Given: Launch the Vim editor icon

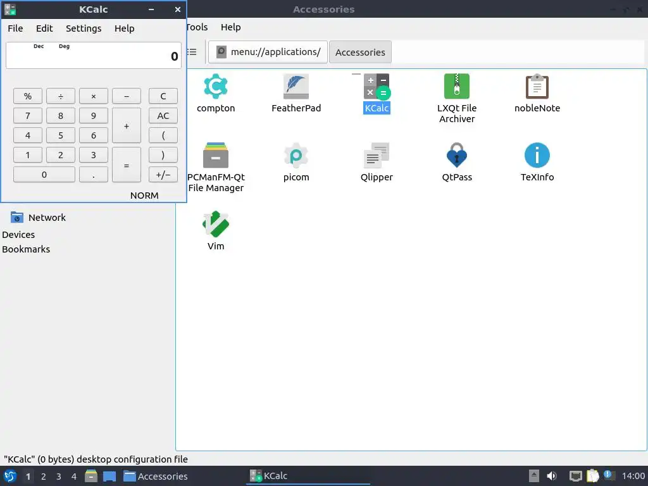Looking at the screenshot, I should coord(215,224).
